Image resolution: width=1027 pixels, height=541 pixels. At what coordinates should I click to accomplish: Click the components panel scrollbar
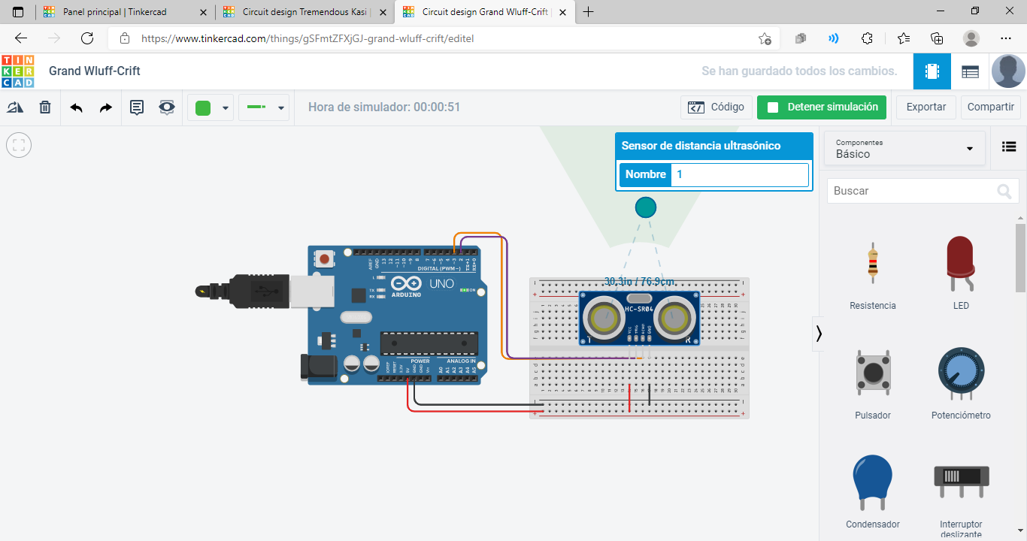pos(1020,258)
